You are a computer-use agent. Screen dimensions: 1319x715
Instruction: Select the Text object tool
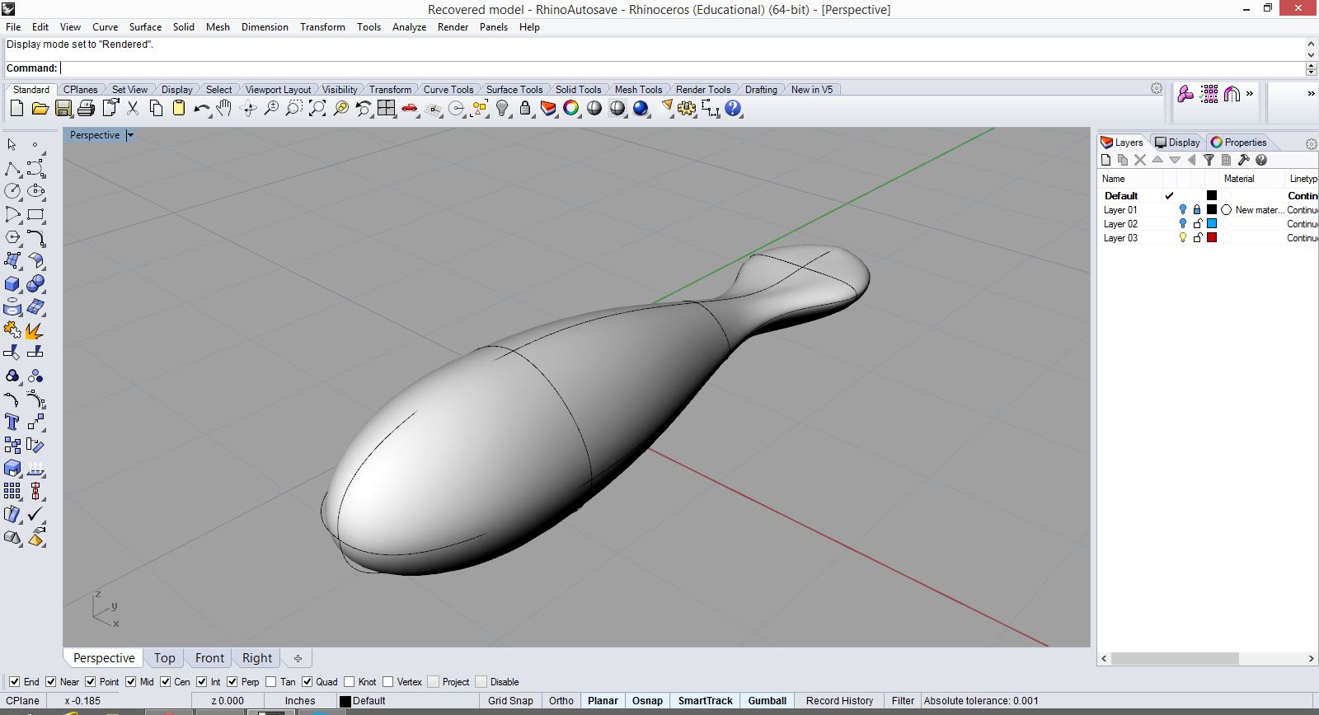pyautogui.click(x=12, y=422)
